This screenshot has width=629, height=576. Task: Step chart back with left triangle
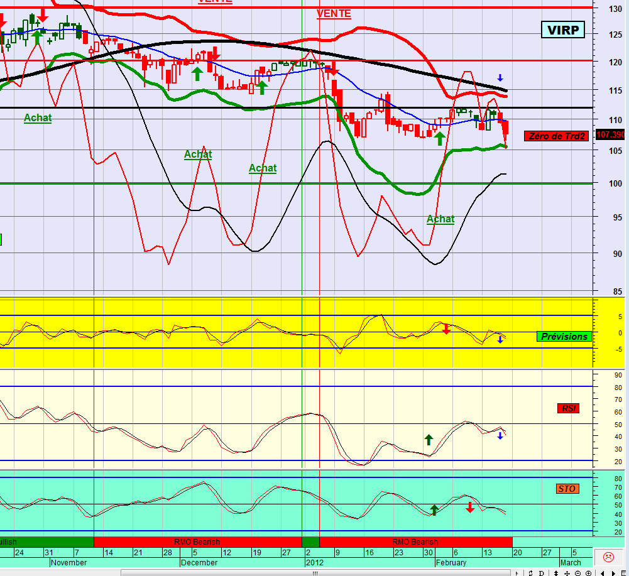pos(602,573)
